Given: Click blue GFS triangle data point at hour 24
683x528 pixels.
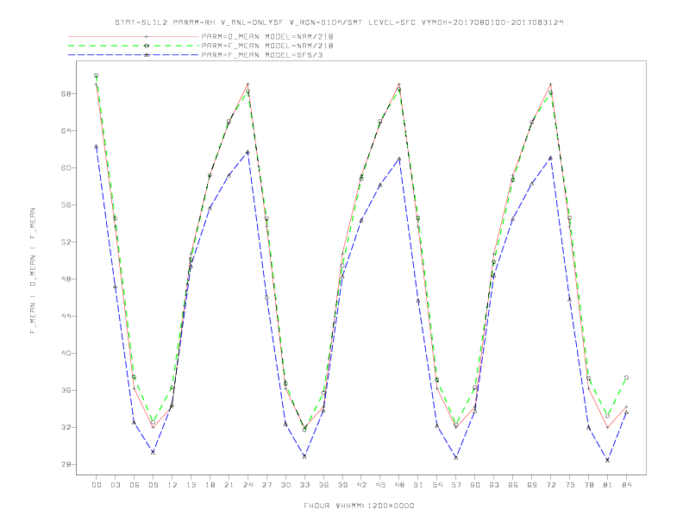Looking at the screenshot, I should coord(248,152).
